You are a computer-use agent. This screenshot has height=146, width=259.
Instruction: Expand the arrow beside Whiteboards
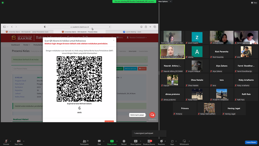coord(189,141)
